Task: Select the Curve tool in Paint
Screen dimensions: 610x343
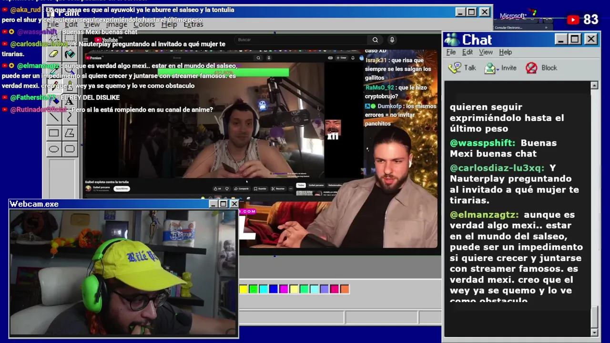Action: (70, 117)
